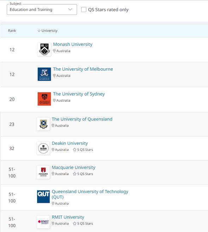Open the Education and Training combo box

pos(42,10)
